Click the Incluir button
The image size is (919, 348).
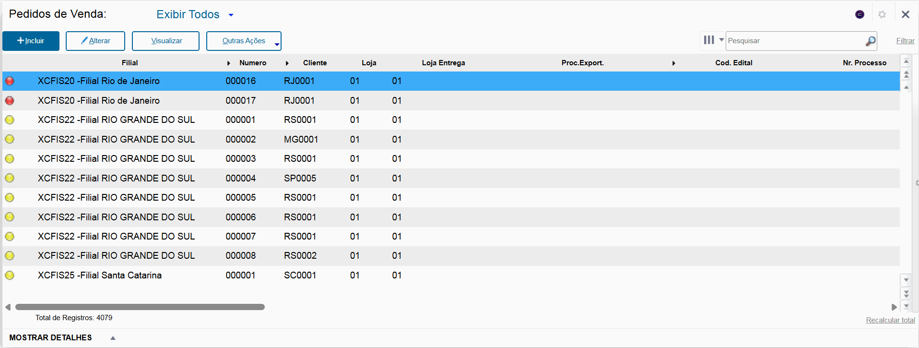(x=31, y=41)
